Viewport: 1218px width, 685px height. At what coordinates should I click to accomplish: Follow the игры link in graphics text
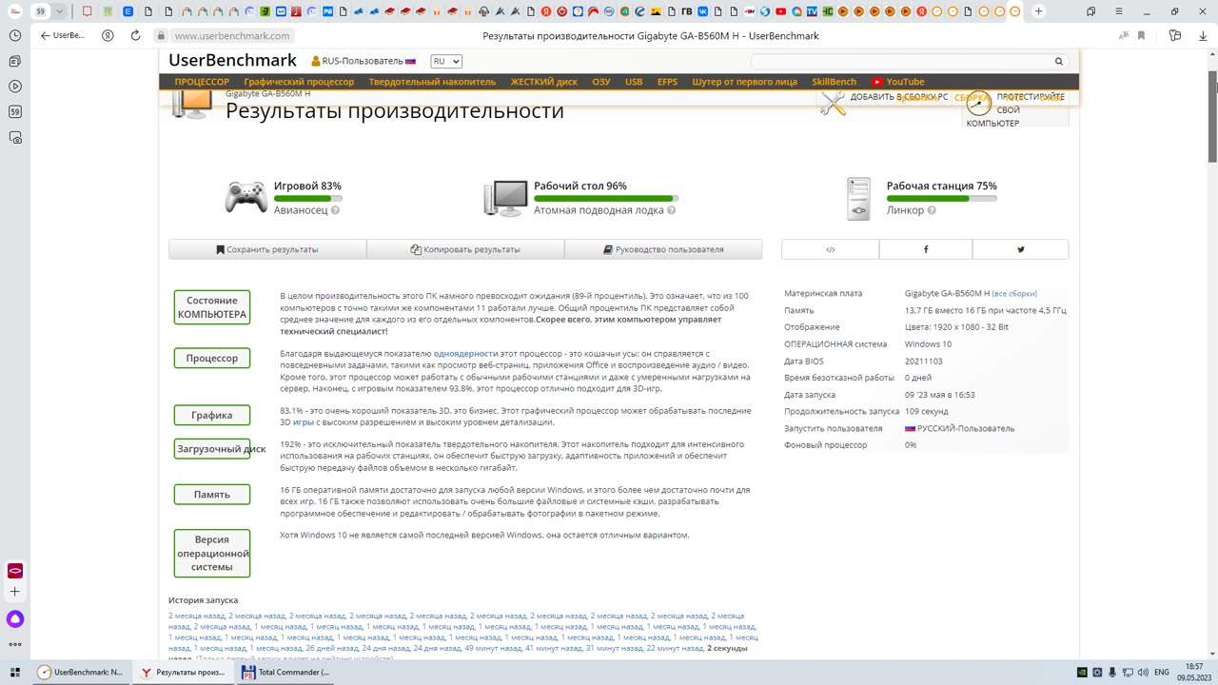click(304, 421)
